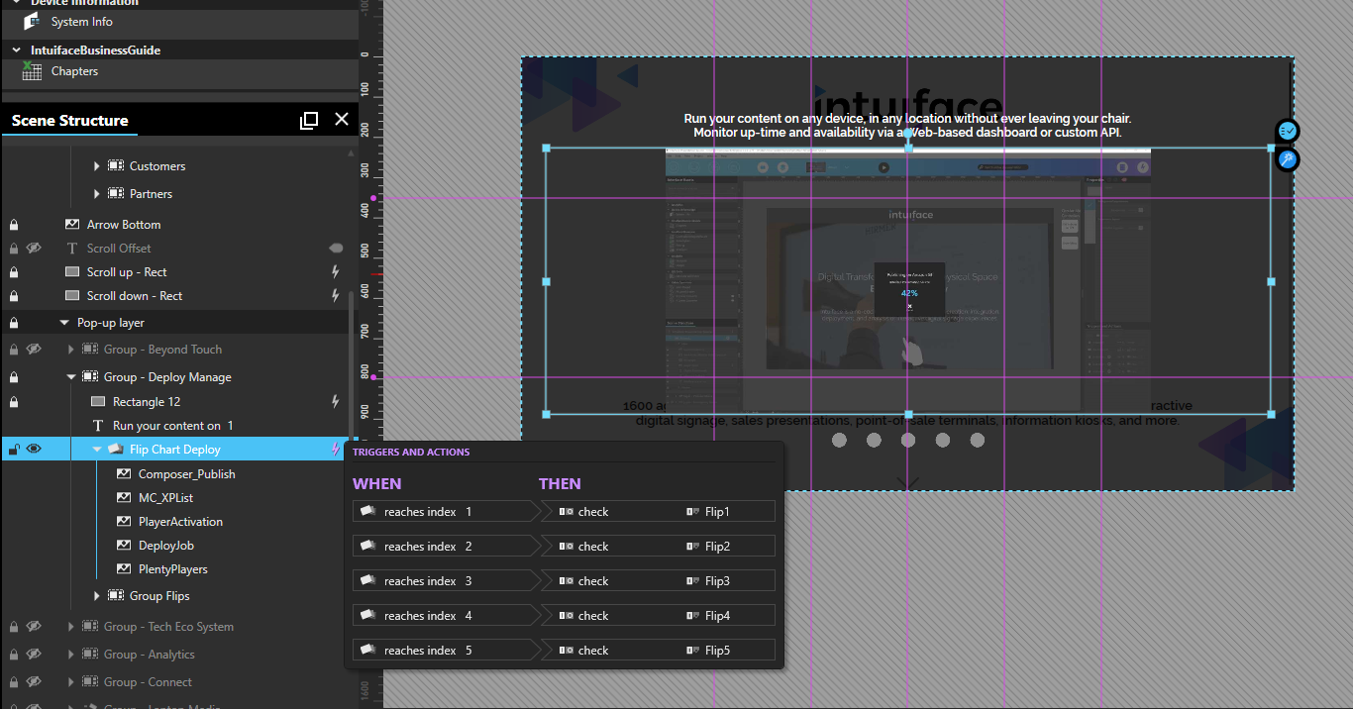Click the down chevron below the pagination dots

click(x=908, y=482)
